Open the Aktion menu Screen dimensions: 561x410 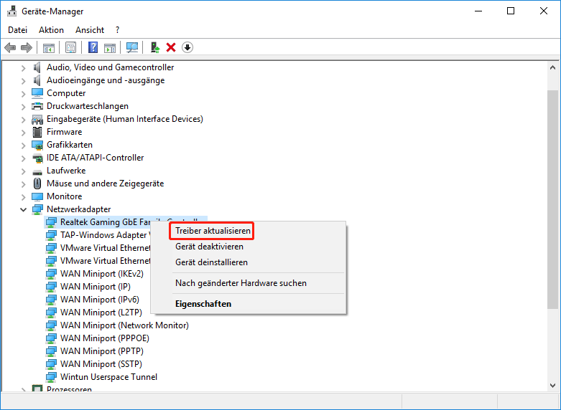pos(51,30)
